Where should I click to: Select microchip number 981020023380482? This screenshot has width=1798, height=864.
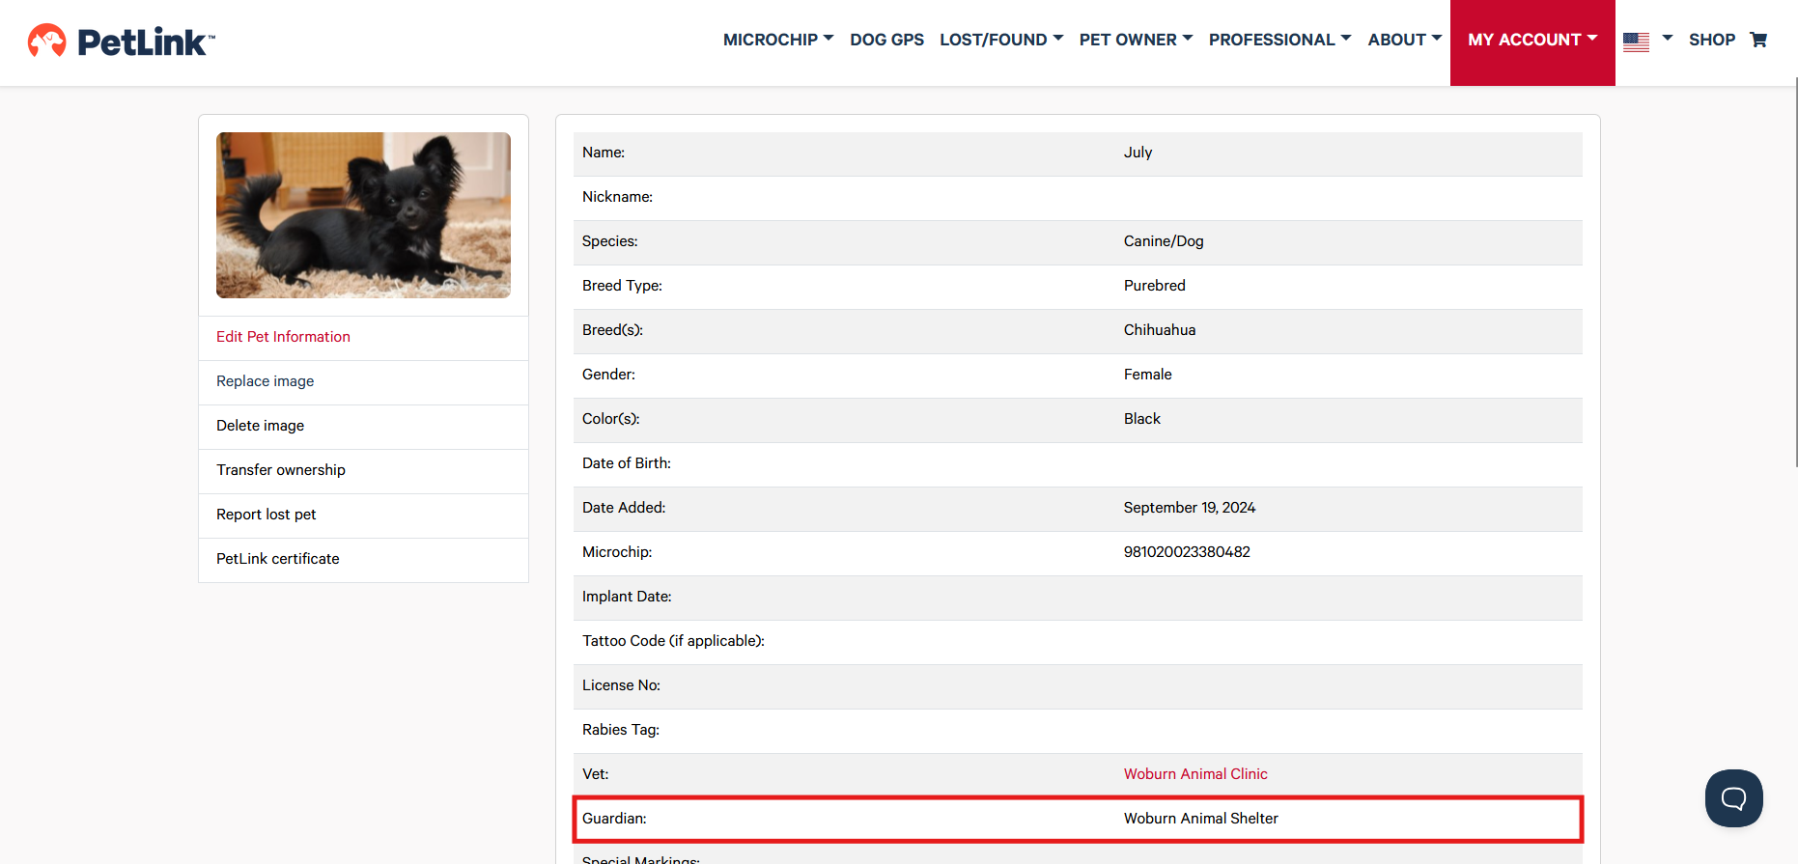pyautogui.click(x=1187, y=552)
